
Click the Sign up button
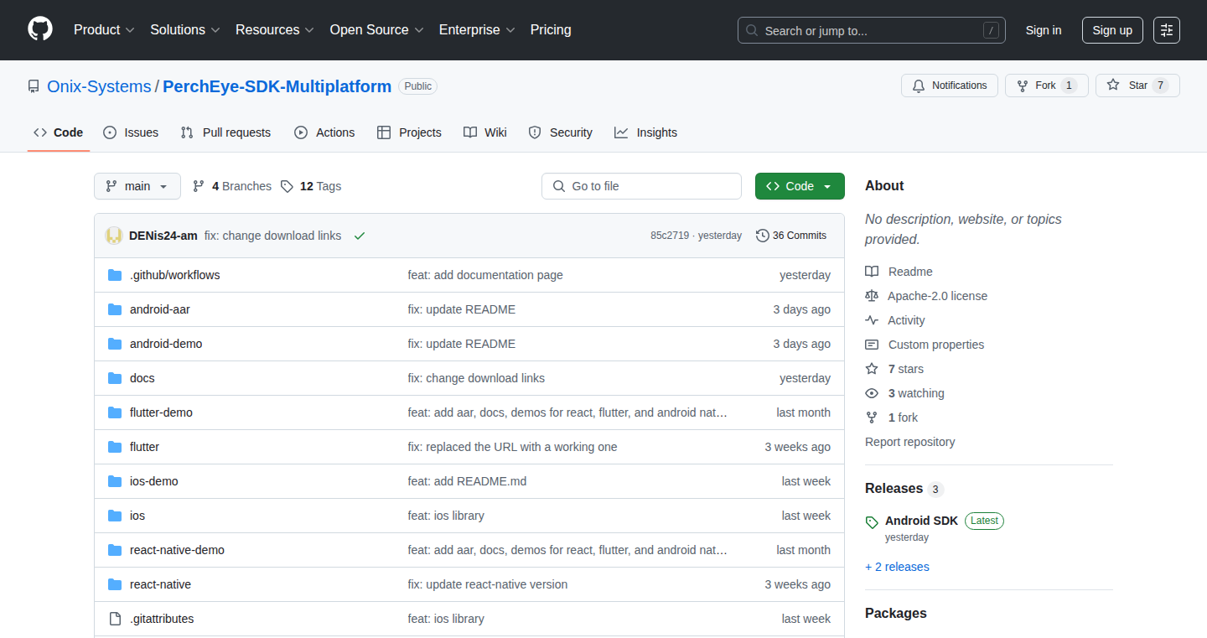coord(1112,30)
